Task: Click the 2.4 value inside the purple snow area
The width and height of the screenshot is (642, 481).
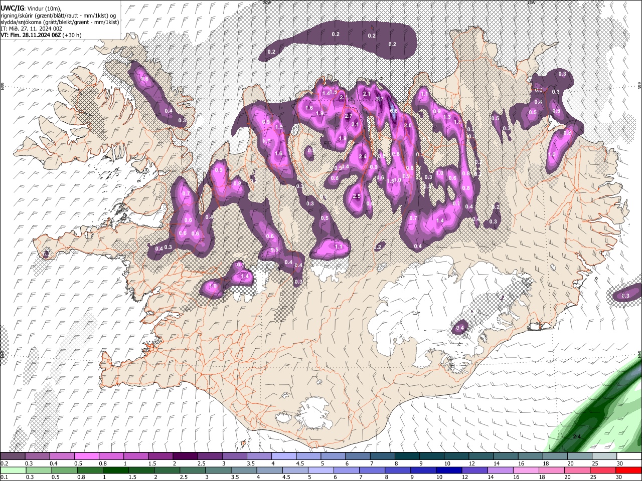Action: [363, 156]
